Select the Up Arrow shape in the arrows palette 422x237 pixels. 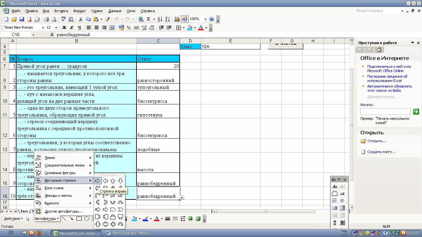pos(113,181)
